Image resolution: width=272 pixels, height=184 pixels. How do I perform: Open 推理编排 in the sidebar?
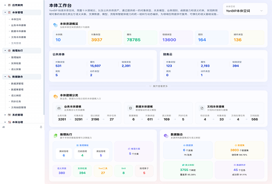(16, 58)
